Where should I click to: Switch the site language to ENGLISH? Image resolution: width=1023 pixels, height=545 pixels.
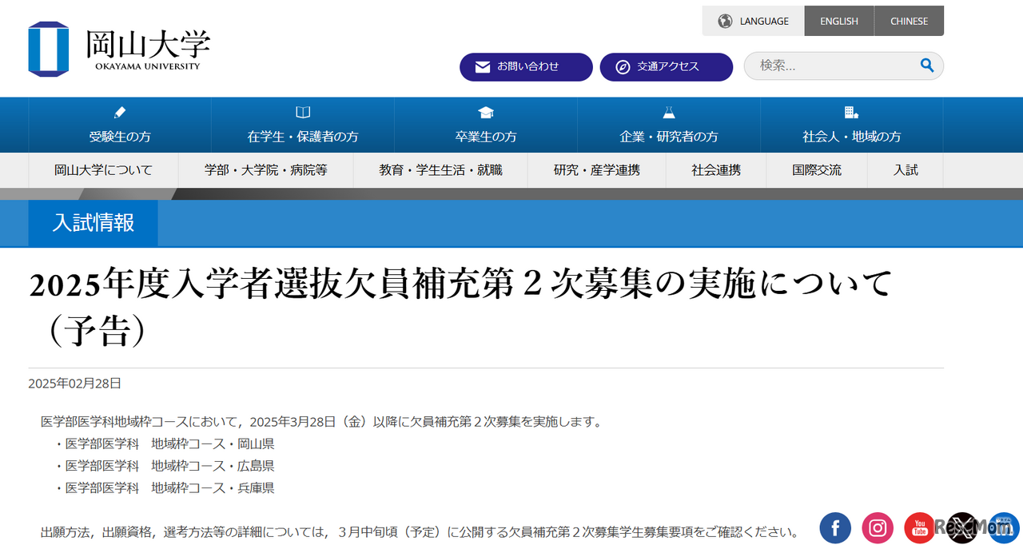839,21
